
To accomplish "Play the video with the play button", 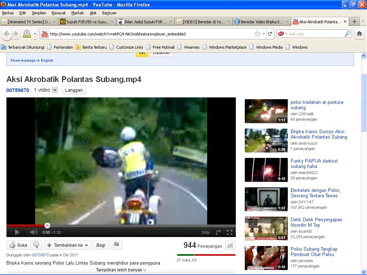I will tap(17, 232).
